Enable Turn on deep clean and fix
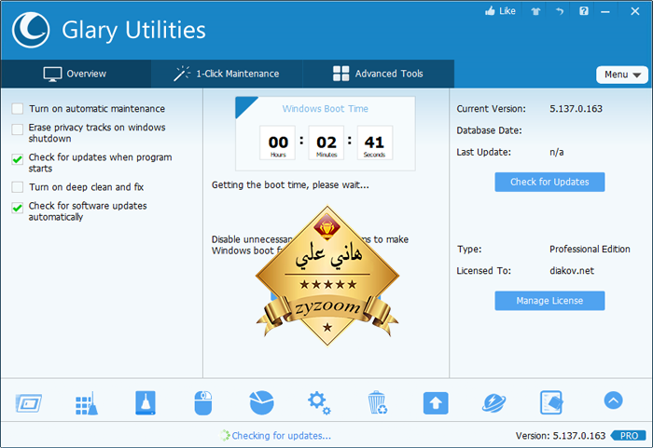Image resolution: width=653 pixels, height=448 pixels. click(x=18, y=187)
